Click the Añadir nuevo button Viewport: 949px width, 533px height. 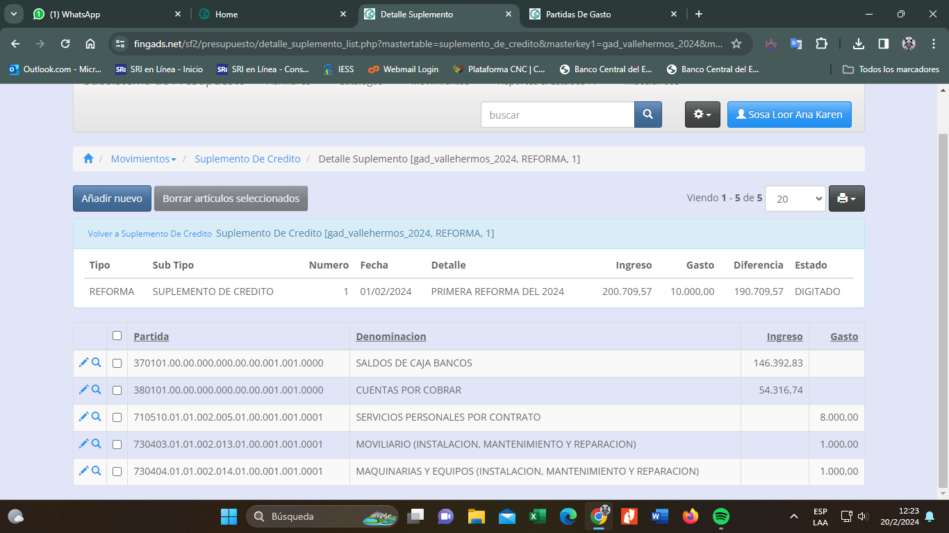point(112,198)
